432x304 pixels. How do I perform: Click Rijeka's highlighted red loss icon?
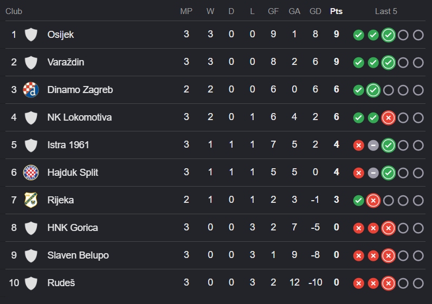tap(373, 200)
